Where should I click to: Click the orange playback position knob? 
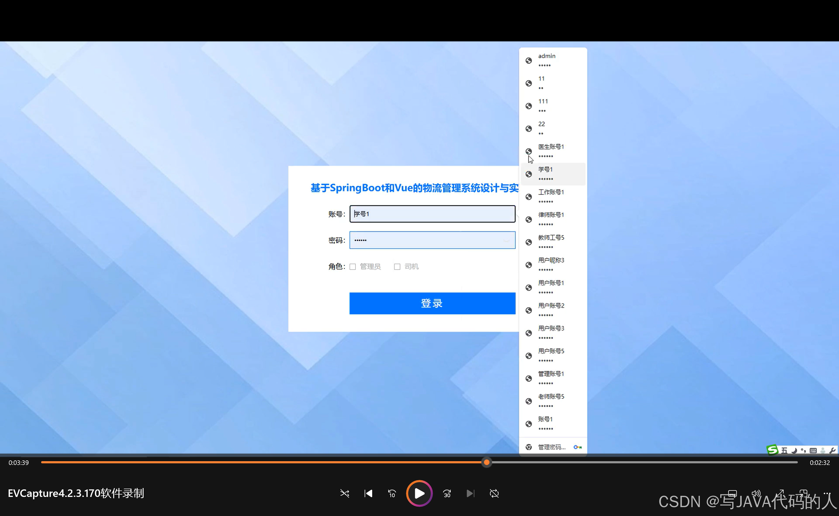487,463
